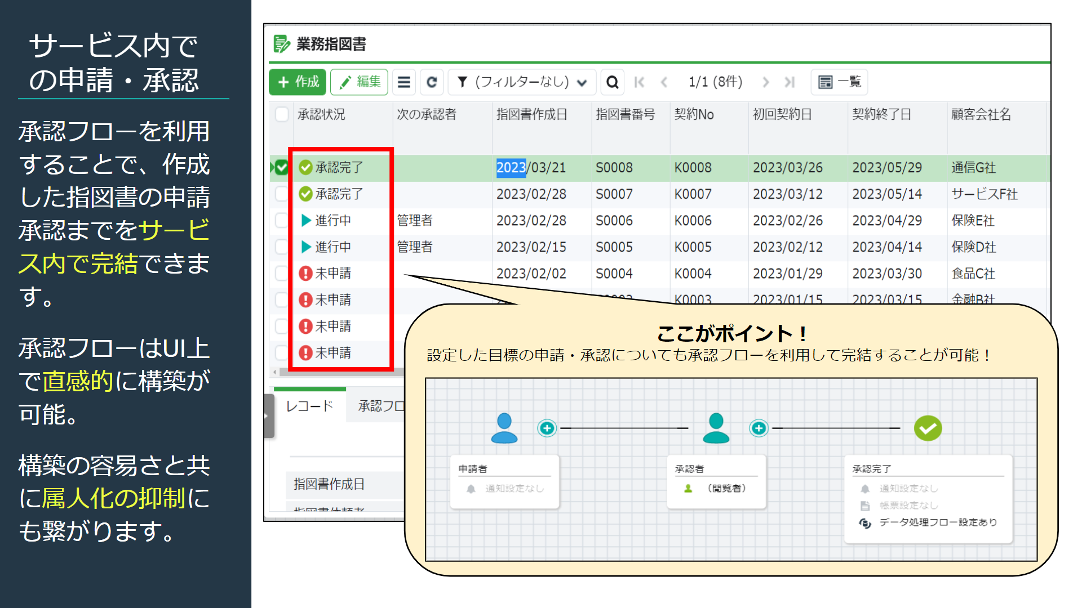1082x608 pixels.
Task: Uncheck the selected S0008 row checkbox
Action: [x=282, y=167]
